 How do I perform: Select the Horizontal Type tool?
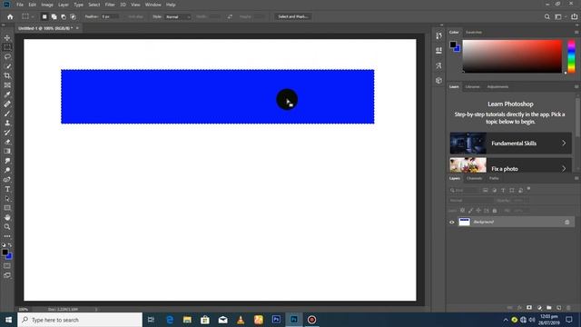(7, 189)
